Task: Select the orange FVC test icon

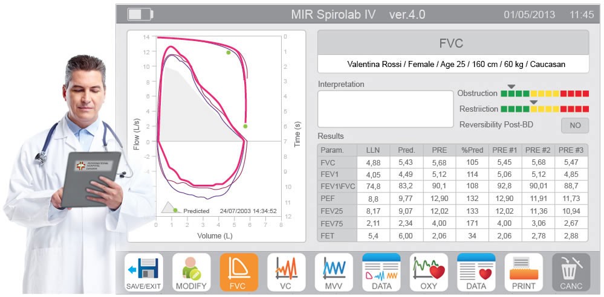Action: tap(238, 272)
